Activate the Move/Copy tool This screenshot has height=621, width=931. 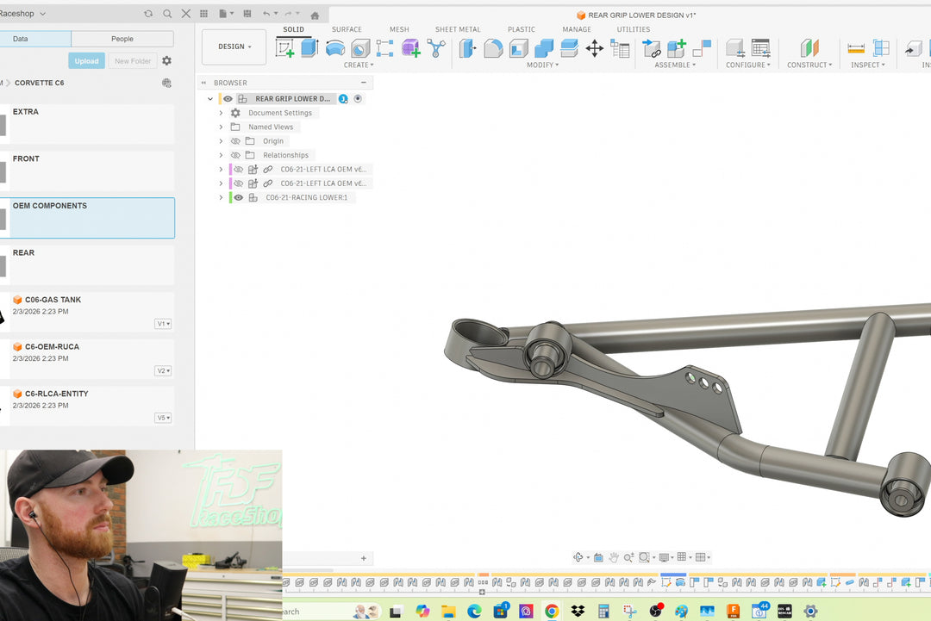tap(594, 48)
